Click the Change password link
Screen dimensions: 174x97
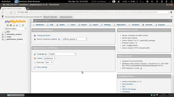[43, 36]
